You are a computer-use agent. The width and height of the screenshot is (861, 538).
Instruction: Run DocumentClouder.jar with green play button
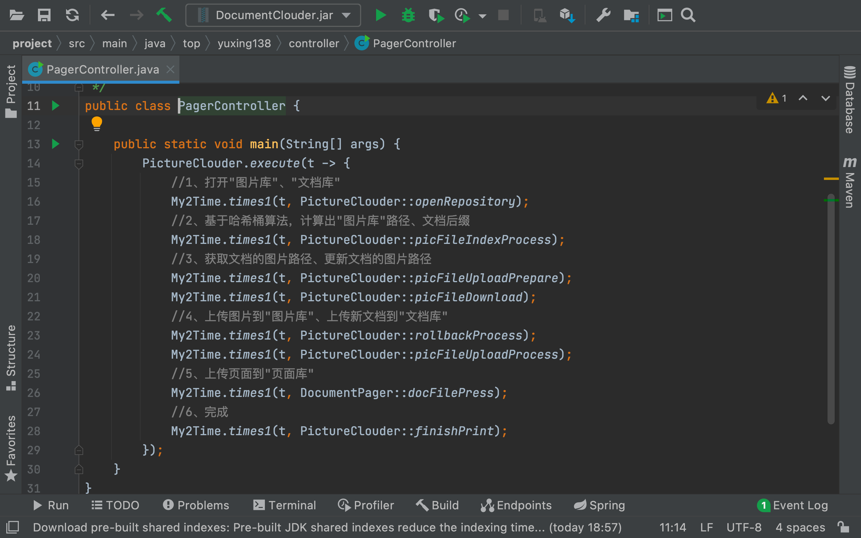pos(381,15)
